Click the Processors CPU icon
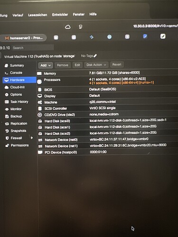 pos(39,82)
